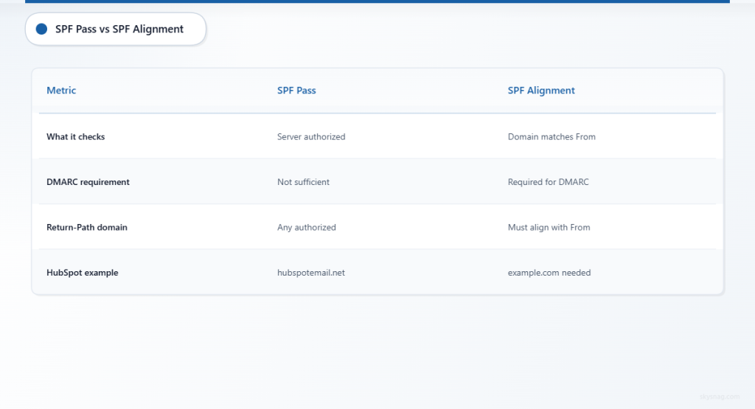
Task: Click the 'Not sufficient' cell
Action: tap(303, 182)
